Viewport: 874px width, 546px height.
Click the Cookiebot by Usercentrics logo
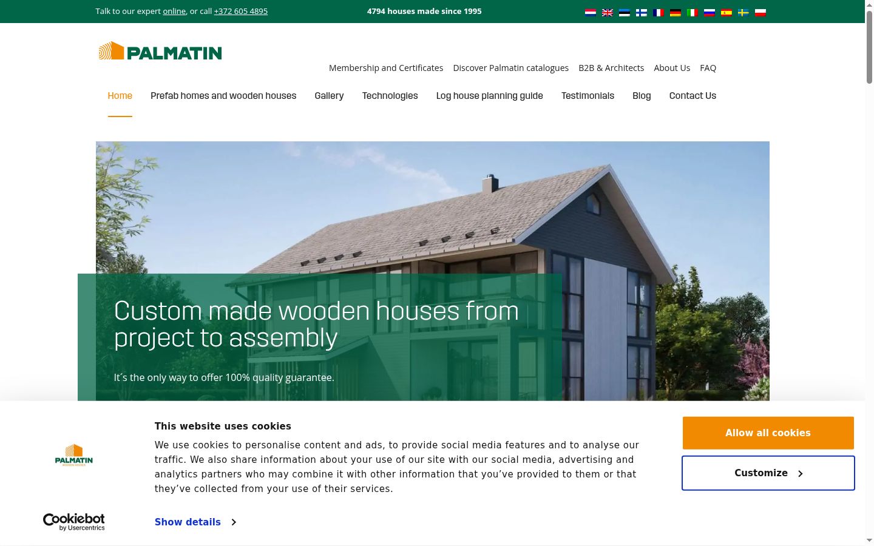click(x=74, y=522)
